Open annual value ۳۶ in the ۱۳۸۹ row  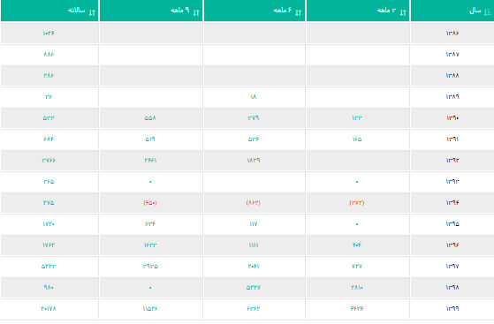pos(49,96)
